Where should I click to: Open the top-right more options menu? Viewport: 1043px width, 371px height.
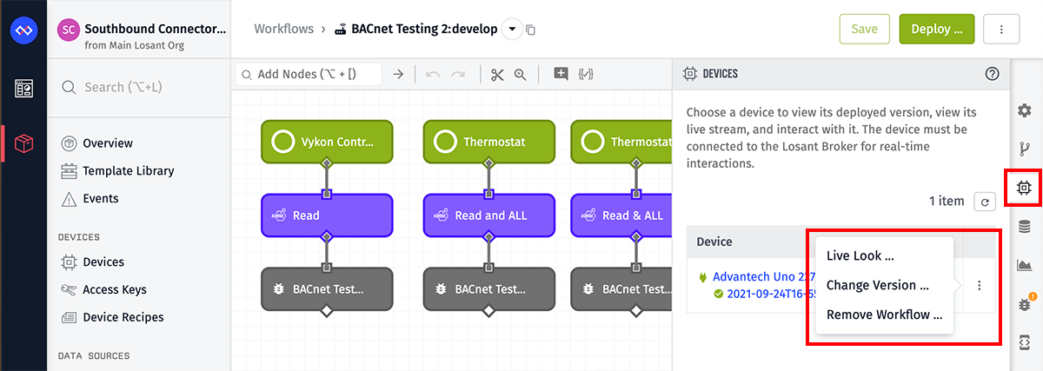1001,29
